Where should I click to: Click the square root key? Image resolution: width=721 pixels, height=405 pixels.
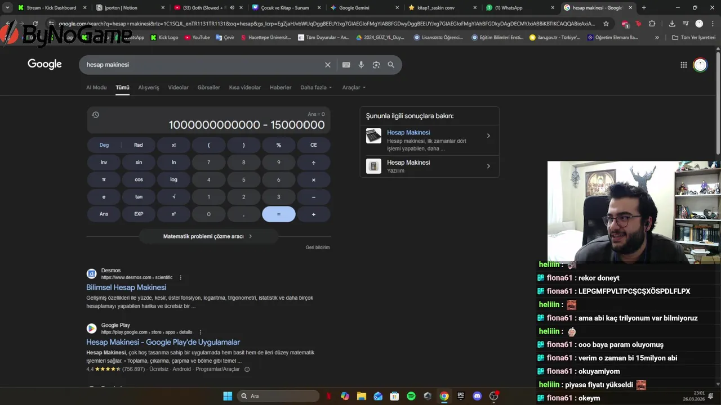(x=173, y=197)
